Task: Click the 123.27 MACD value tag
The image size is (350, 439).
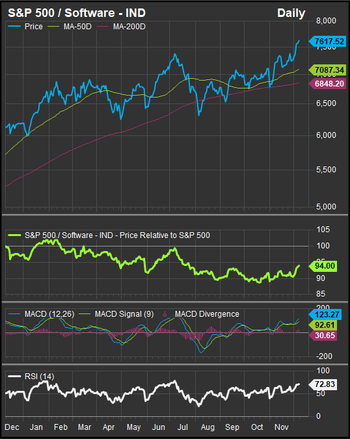Action: (x=325, y=314)
